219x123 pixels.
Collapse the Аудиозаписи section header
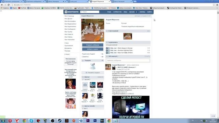(128, 42)
